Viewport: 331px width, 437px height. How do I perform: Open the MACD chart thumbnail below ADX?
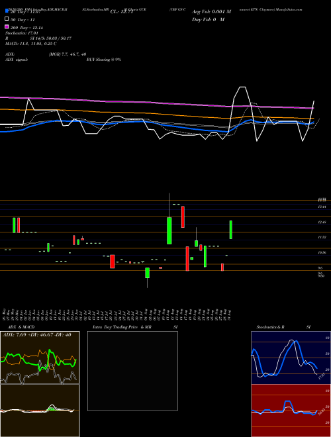(x=40, y=411)
